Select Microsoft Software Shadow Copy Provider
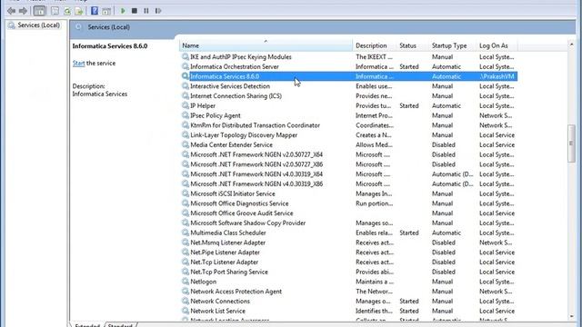 248,223
